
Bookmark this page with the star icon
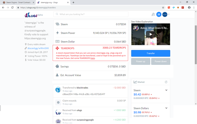163,7
